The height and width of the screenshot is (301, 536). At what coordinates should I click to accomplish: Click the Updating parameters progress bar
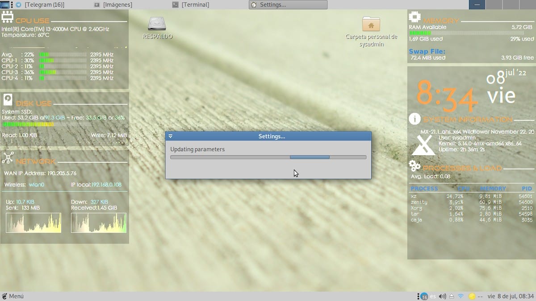pyautogui.click(x=268, y=157)
